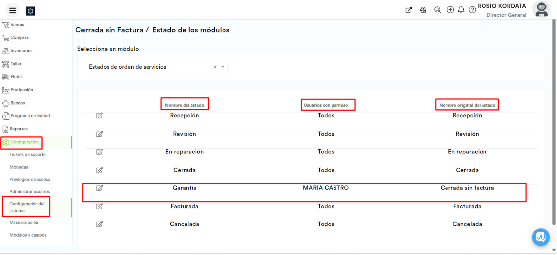
Task: Open the Inventarios sidebar section
Action: 21,51
